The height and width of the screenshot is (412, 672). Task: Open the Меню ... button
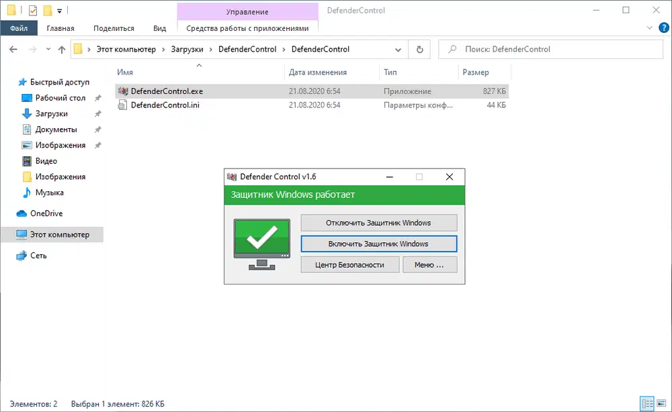[429, 265]
